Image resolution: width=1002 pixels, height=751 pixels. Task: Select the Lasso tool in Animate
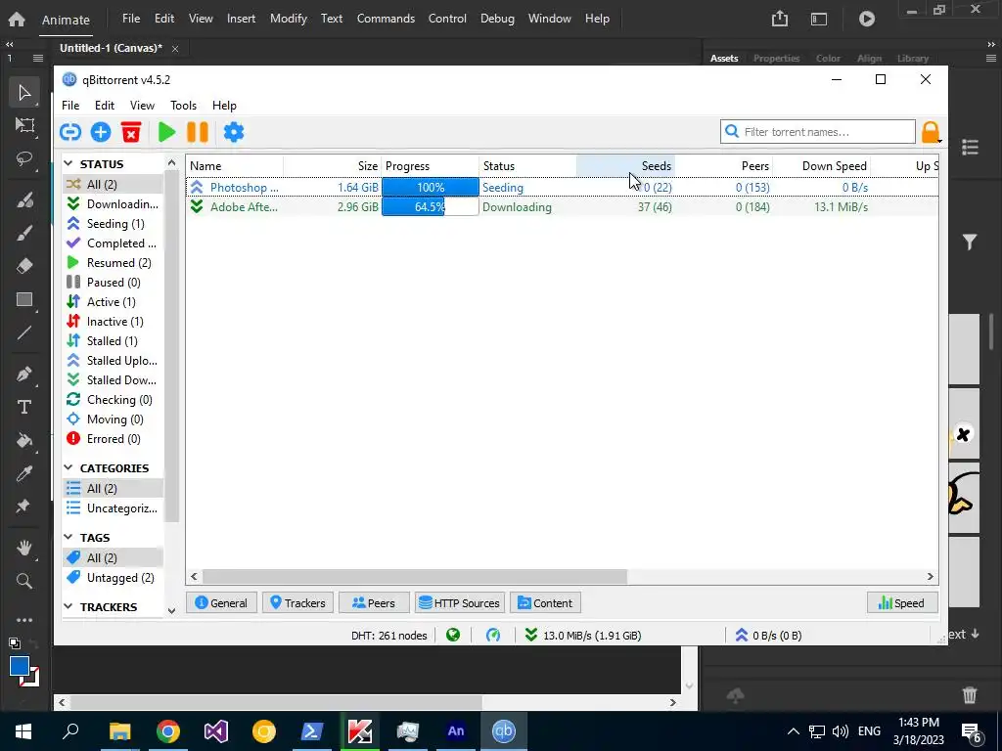(24, 158)
